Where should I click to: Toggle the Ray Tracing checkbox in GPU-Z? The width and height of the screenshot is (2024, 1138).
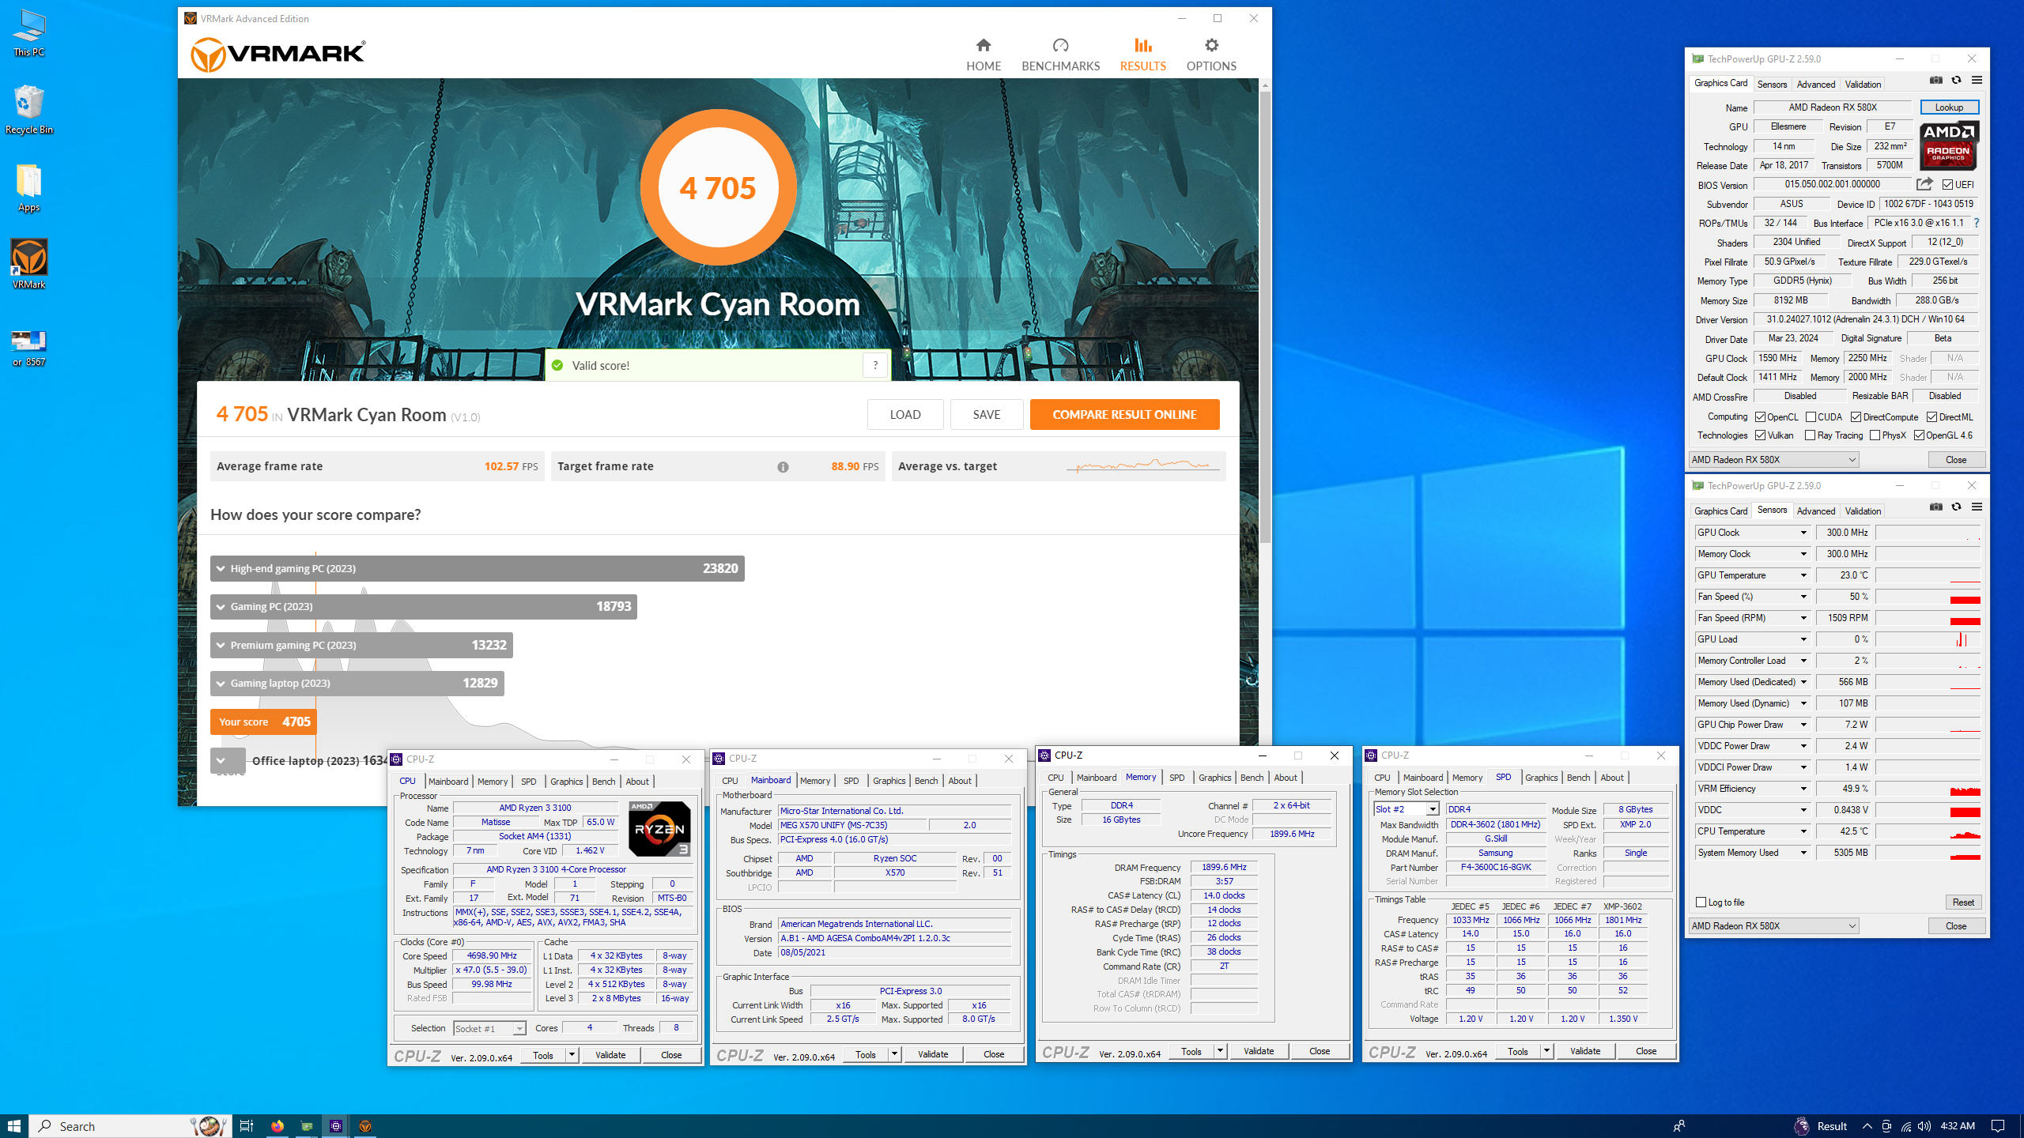coord(1810,435)
